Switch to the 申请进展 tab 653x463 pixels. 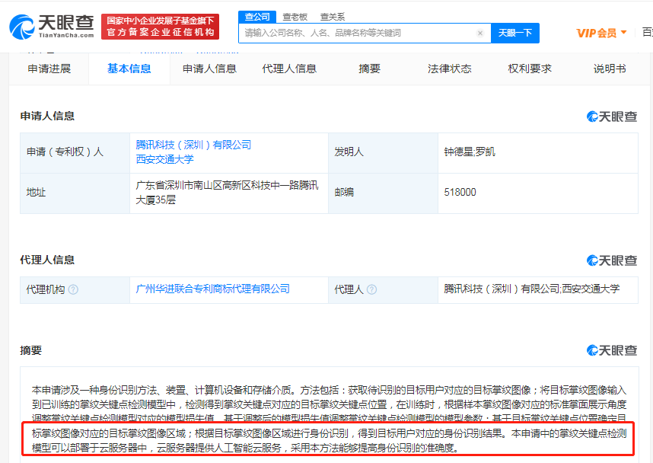[x=49, y=69]
